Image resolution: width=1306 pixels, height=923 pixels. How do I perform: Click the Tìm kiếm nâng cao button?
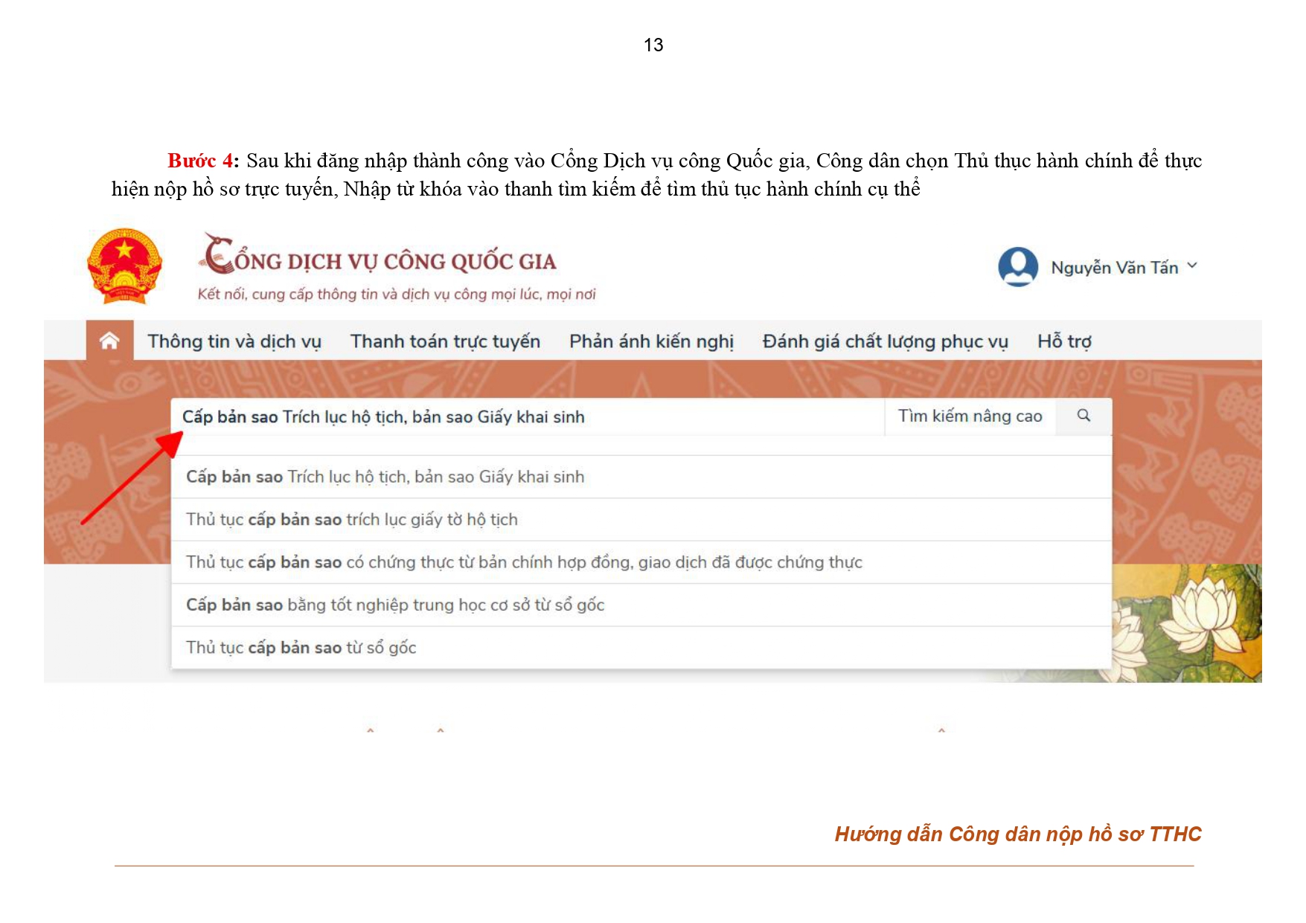point(969,416)
